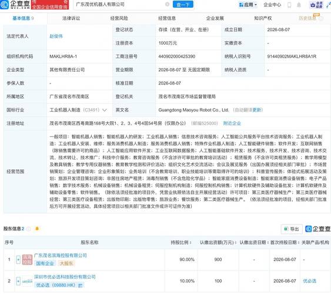Click the bell icon beside 股东信息
The height and width of the screenshot is (294, 331).
[37, 229]
